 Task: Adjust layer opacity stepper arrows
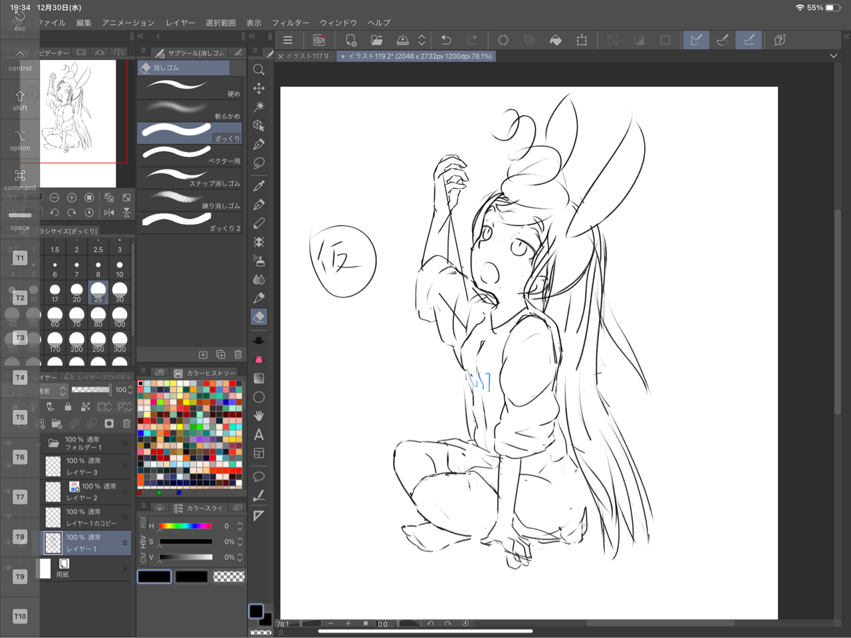point(130,390)
